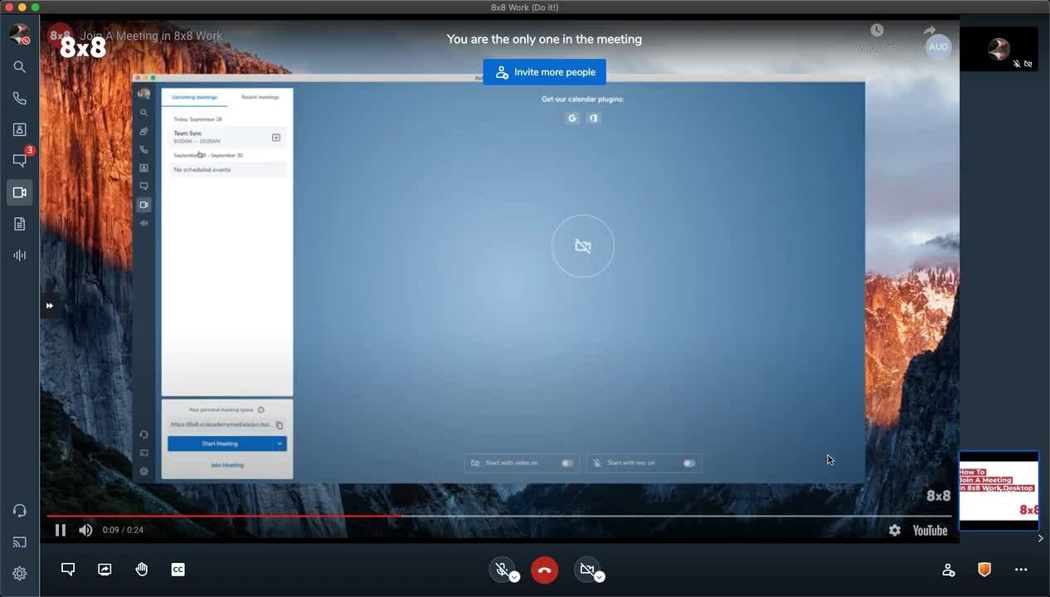Open the Calls phone section
This screenshot has height=597, width=1050.
pyautogui.click(x=19, y=98)
